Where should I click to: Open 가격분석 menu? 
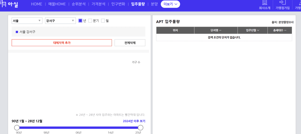[98, 4]
